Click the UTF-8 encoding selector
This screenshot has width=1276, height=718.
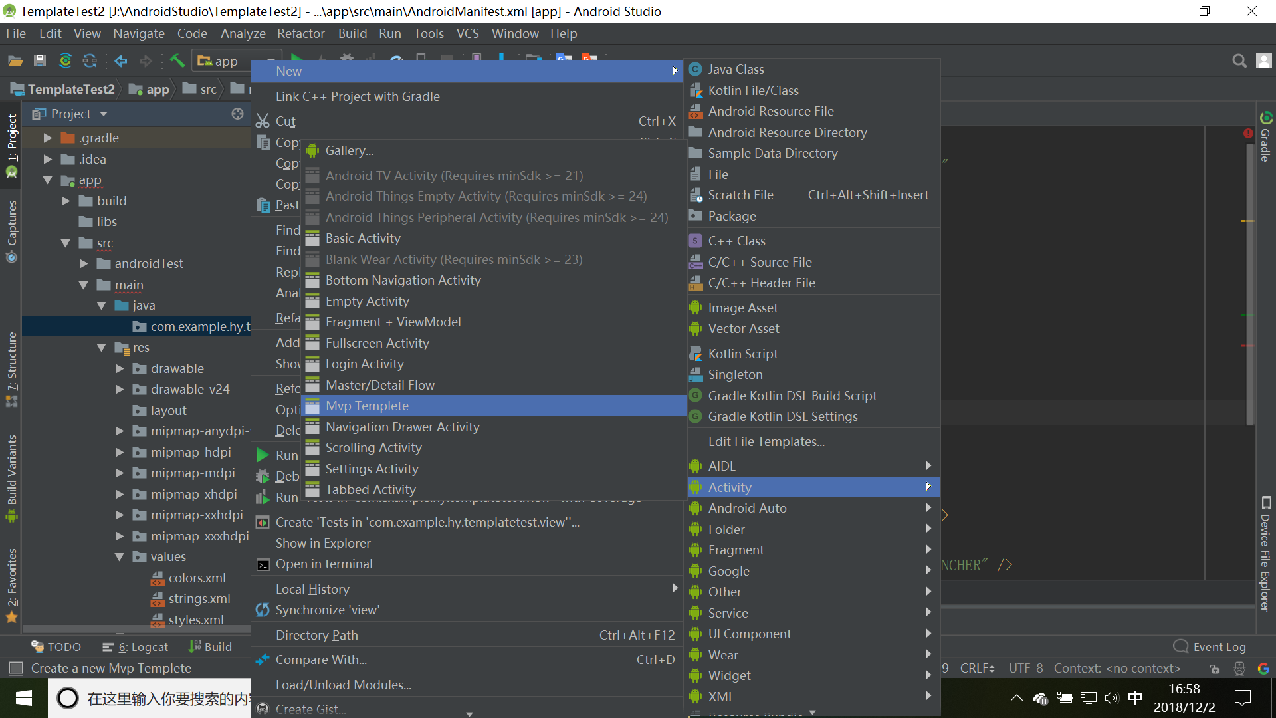pyautogui.click(x=1025, y=668)
